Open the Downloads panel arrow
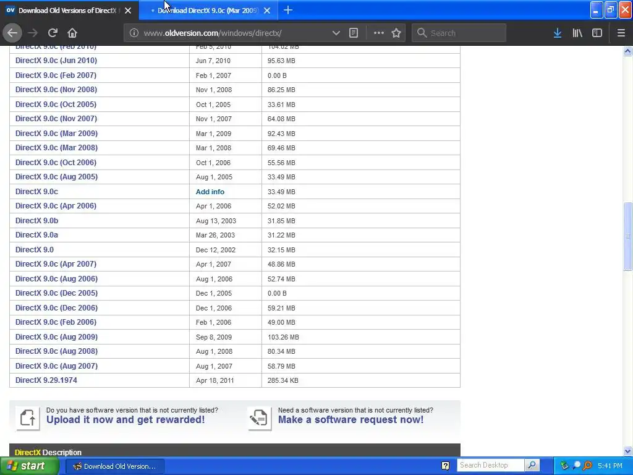Screen dimensions: 633x475 pos(558,33)
